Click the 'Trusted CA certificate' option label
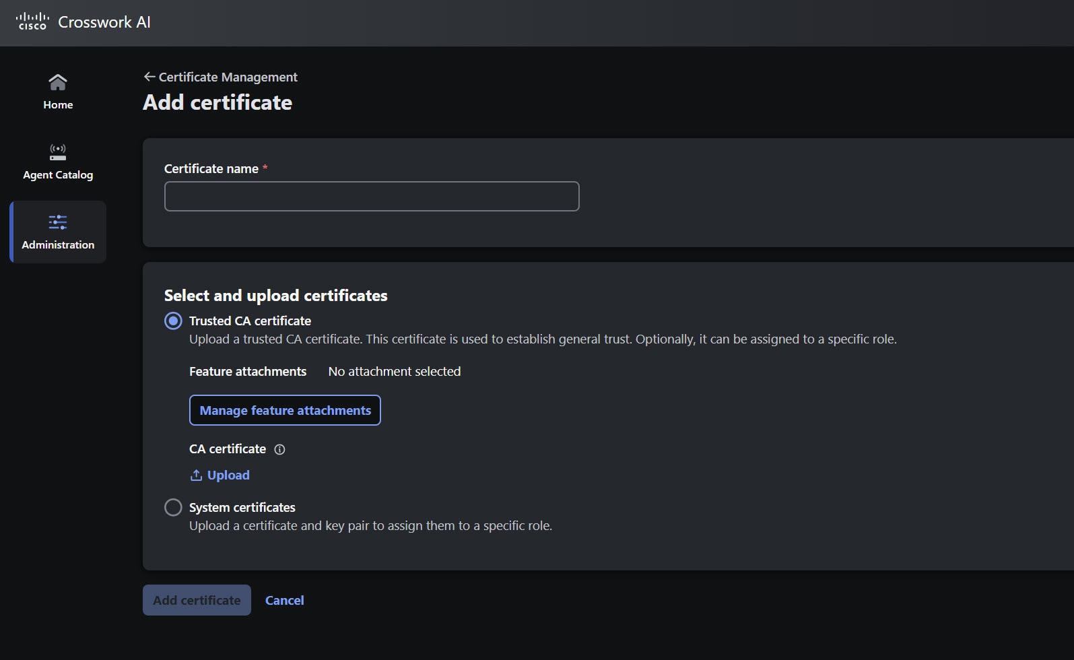Image resolution: width=1074 pixels, height=660 pixels. coord(250,321)
